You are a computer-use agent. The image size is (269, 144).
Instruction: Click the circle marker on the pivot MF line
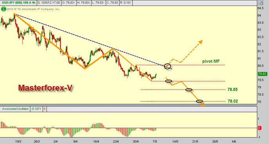click(167, 66)
